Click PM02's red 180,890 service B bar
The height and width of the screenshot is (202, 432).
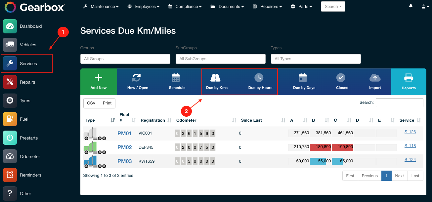tap(321, 147)
